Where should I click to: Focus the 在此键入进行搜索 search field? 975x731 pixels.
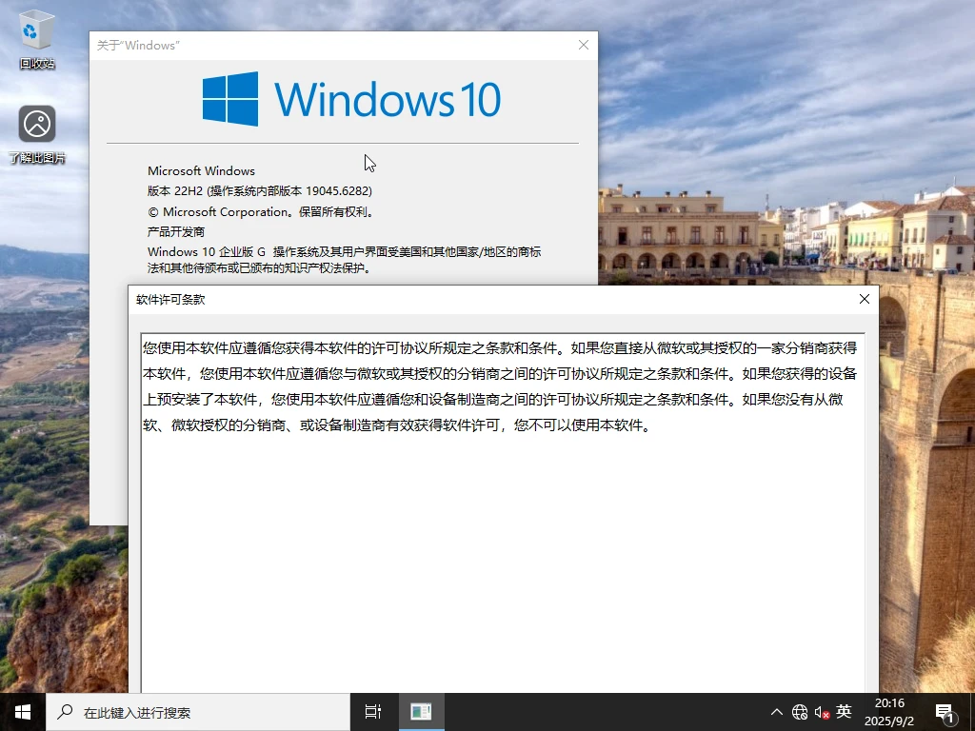coord(190,711)
